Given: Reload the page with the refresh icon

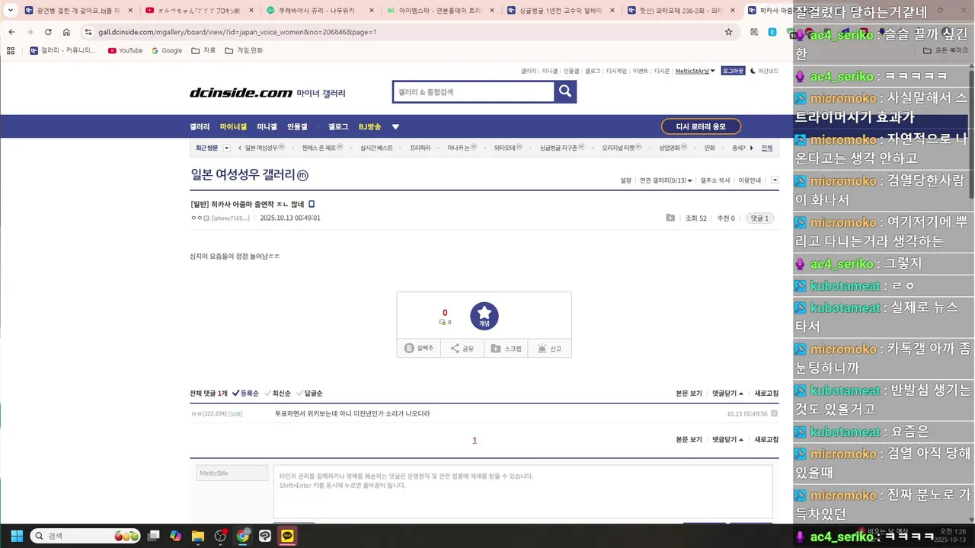Looking at the screenshot, I should [48, 32].
